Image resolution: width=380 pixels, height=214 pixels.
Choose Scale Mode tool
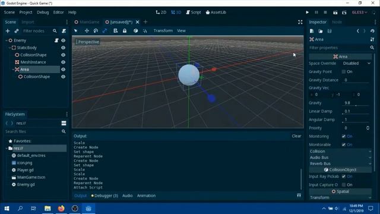point(104,31)
